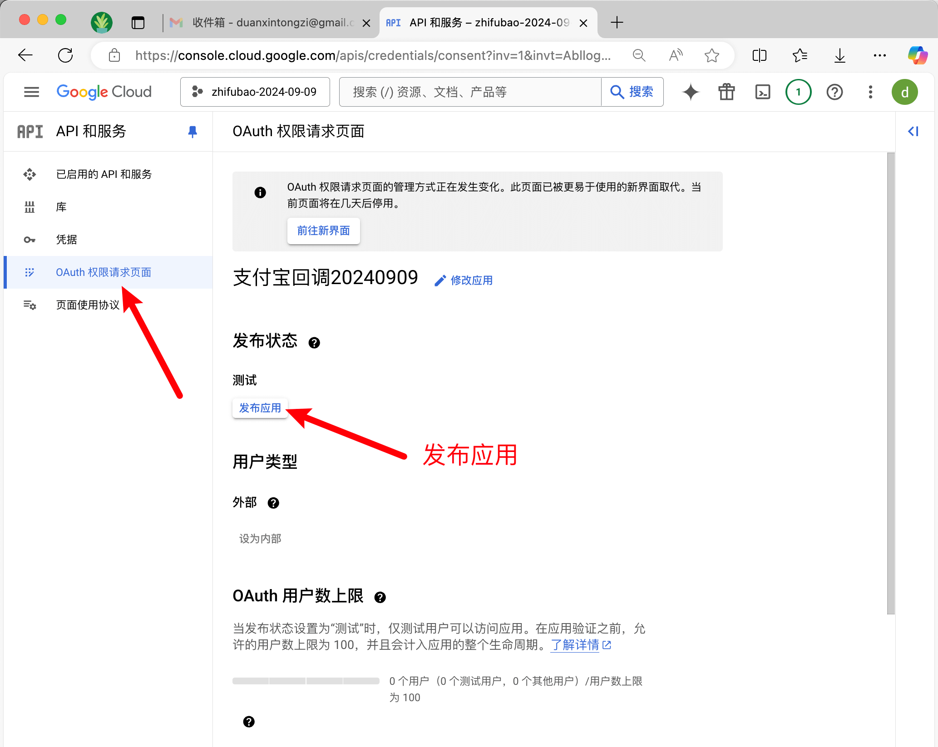This screenshot has height=747, width=938.
Task: Open 已启用的 API 和服务 menu item
Action: click(104, 174)
